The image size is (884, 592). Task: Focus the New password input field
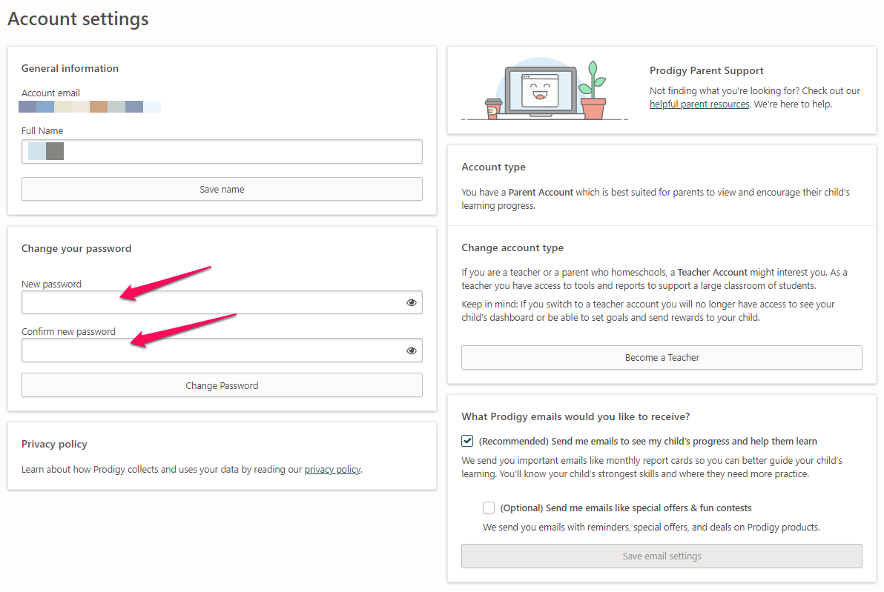tap(222, 302)
